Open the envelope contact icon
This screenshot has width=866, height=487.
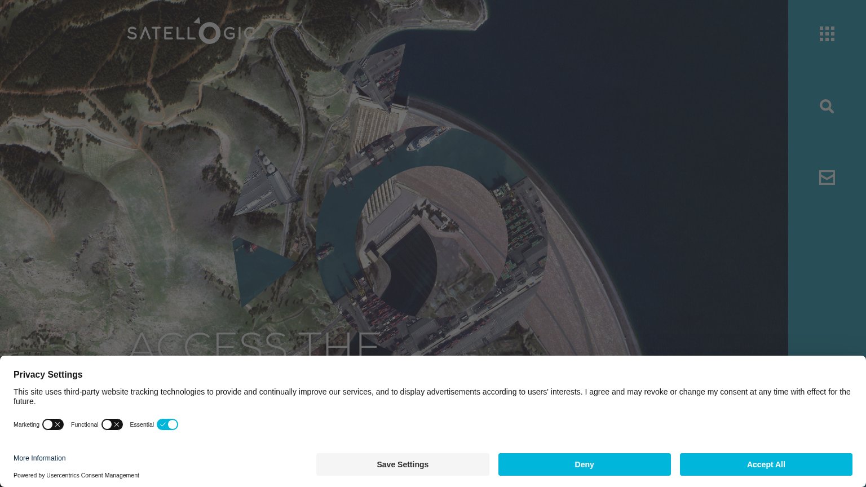827,178
